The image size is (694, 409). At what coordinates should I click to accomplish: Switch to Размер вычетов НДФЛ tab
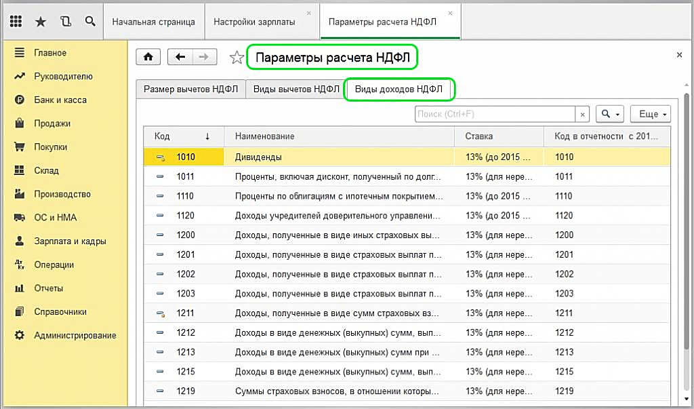click(190, 89)
